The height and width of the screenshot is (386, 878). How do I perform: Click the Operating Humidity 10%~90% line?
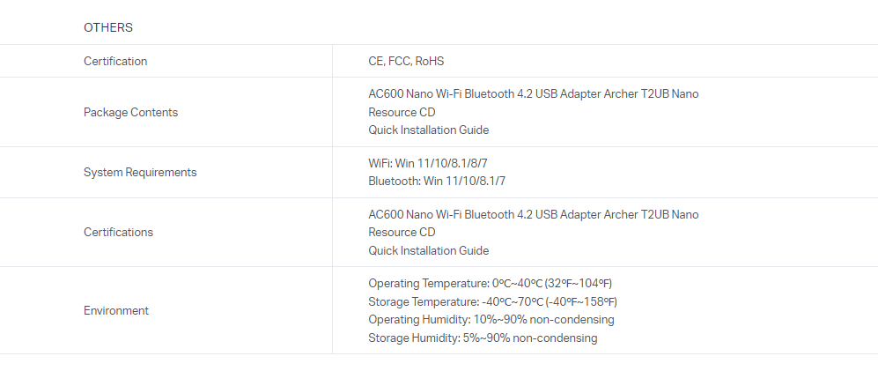coord(491,319)
